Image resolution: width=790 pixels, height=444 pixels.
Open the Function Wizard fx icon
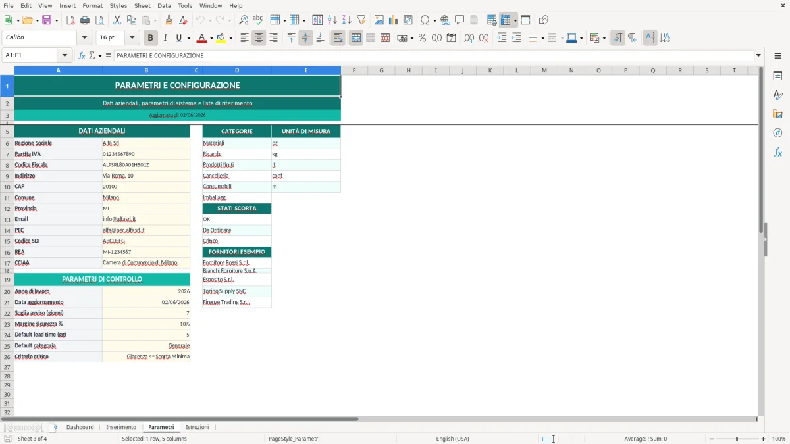82,55
